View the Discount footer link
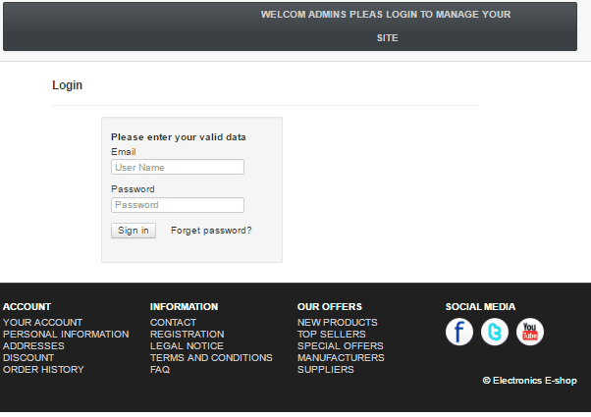 tap(28, 358)
